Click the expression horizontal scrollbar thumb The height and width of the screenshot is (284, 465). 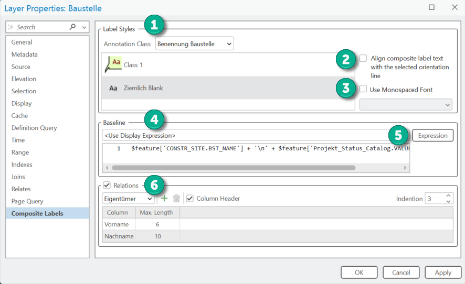coord(234,168)
